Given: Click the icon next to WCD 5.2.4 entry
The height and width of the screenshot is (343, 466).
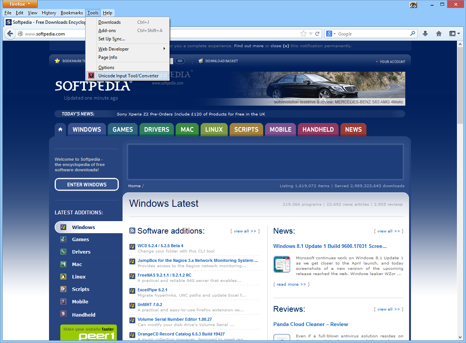Looking at the screenshot, I should (132, 247).
